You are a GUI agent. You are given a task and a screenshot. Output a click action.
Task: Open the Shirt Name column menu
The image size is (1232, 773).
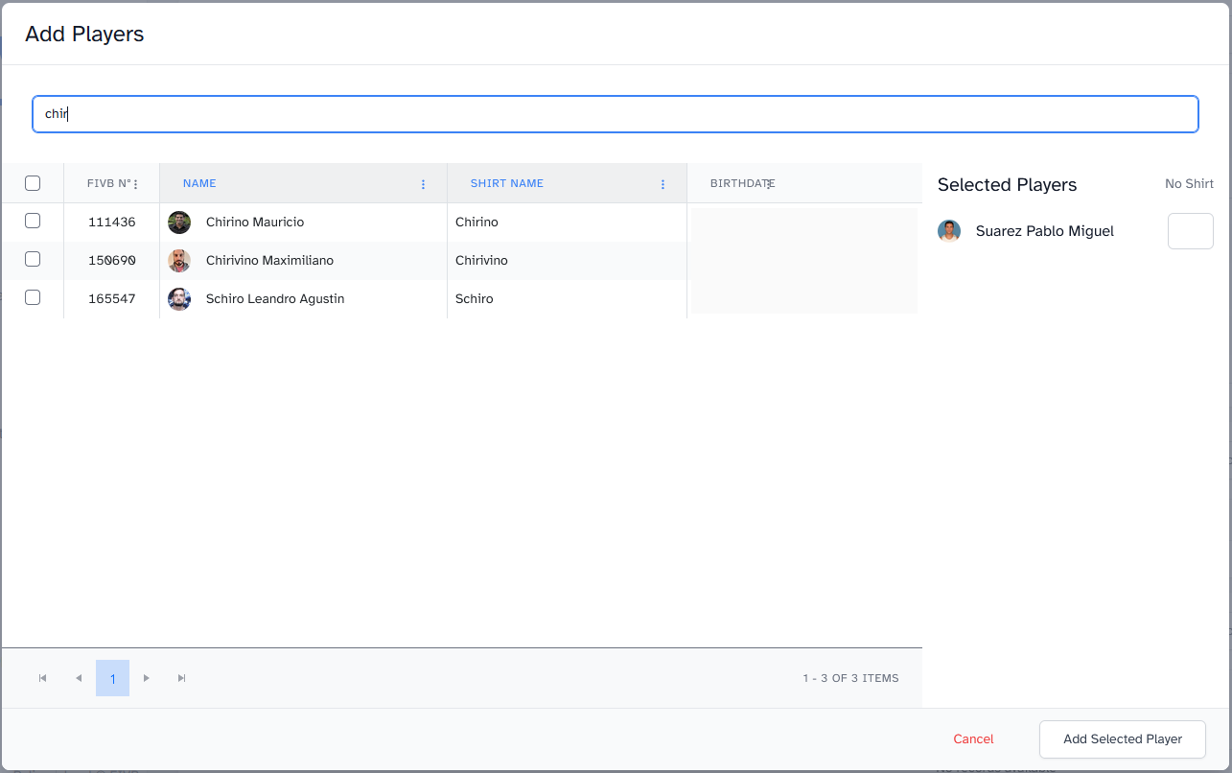click(x=663, y=184)
